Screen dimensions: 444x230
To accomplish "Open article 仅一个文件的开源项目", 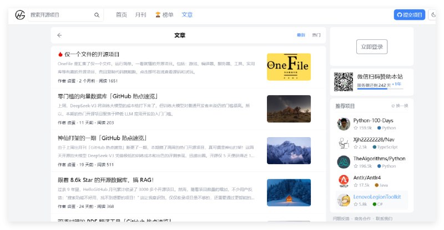I will click(x=92, y=54).
